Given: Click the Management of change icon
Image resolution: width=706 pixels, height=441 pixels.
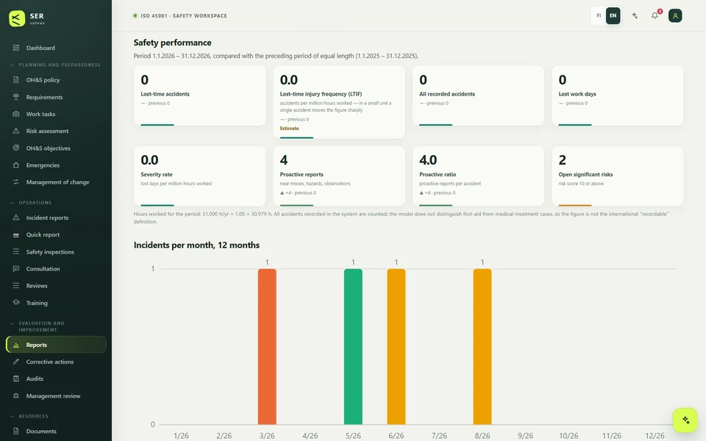Looking at the screenshot, I should click(x=16, y=182).
